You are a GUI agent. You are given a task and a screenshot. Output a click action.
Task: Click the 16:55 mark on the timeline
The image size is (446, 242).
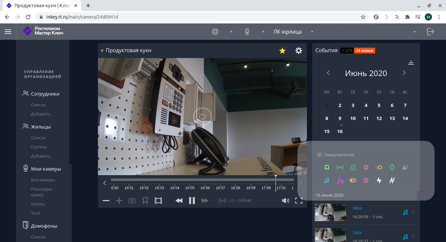pyautogui.click(x=190, y=188)
